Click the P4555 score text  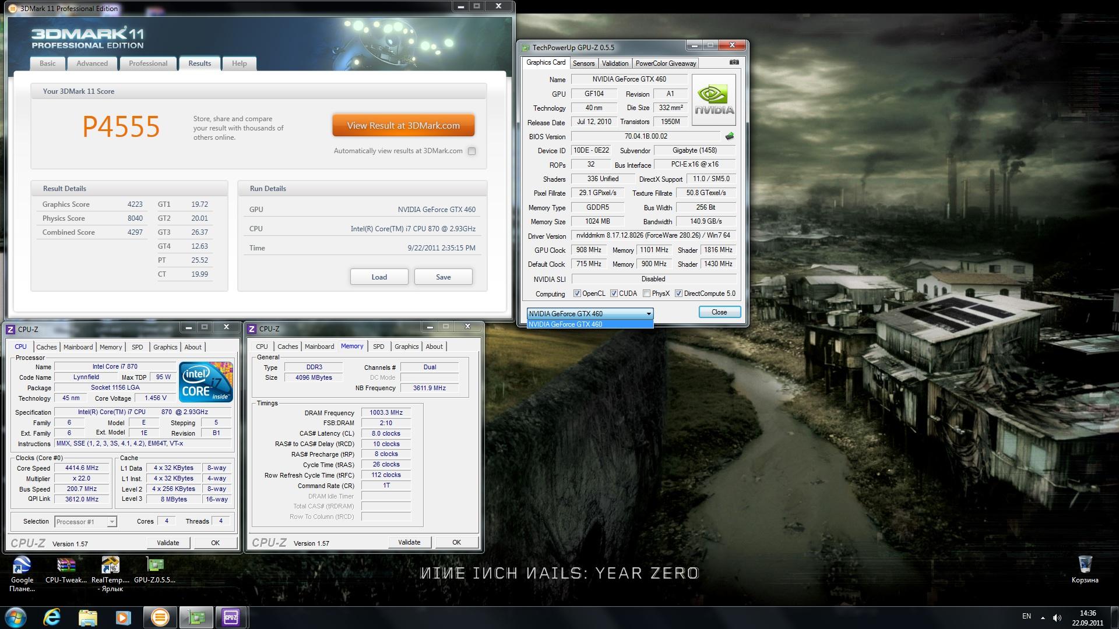click(x=121, y=126)
